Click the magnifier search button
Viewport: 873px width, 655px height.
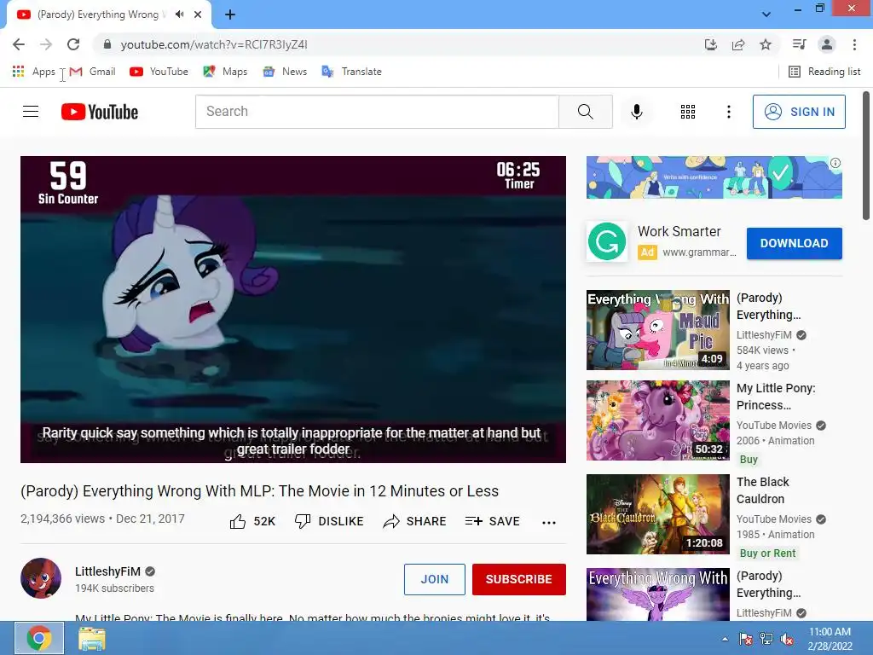(x=585, y=112)
